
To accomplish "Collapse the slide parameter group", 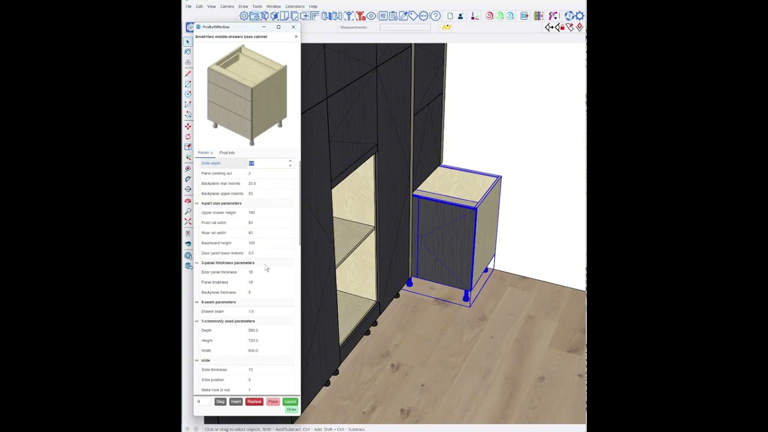I will [197, 360].
